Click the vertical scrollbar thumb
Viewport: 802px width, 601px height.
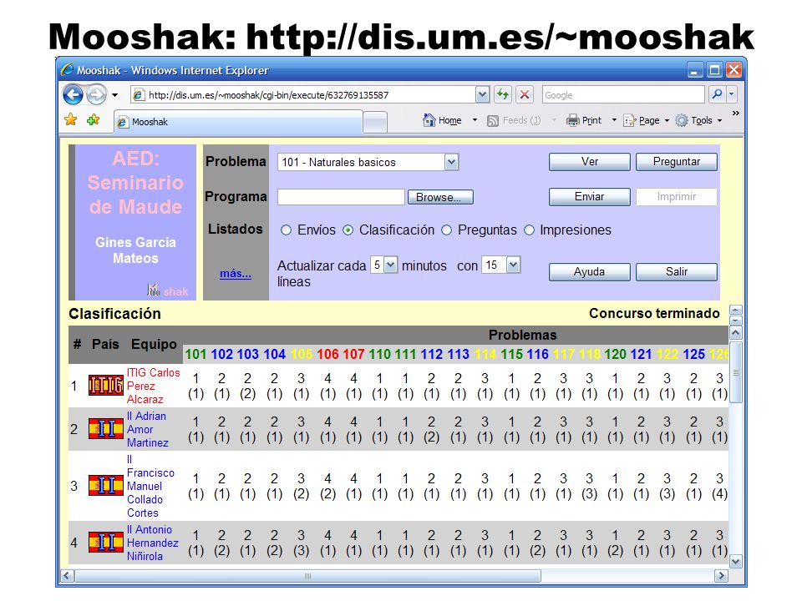click(x=735, y=373)
